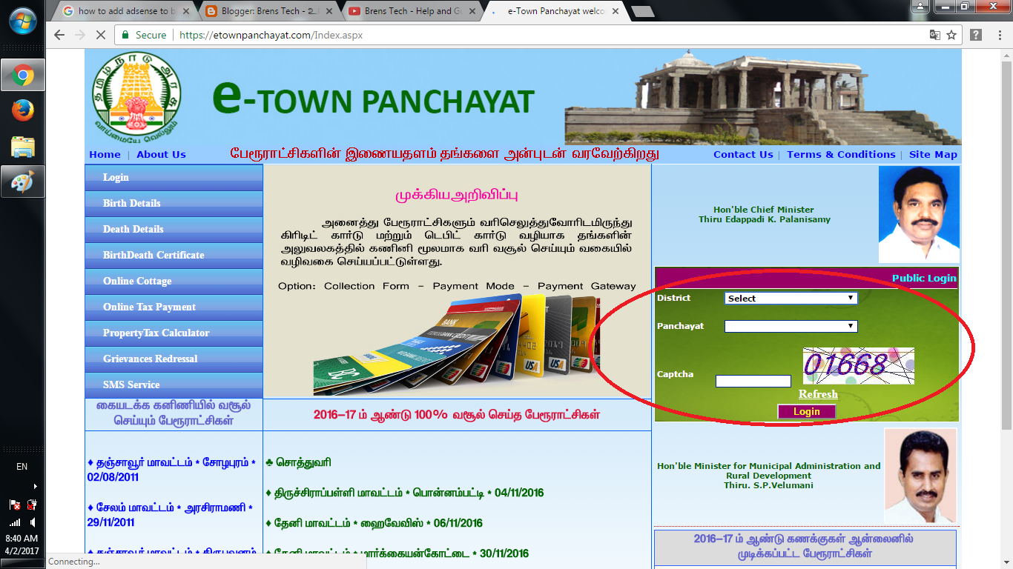The height and width of the screenshot is (569, 1013).
Task: Open the Windows Start menu
Action: pos(22,21)
